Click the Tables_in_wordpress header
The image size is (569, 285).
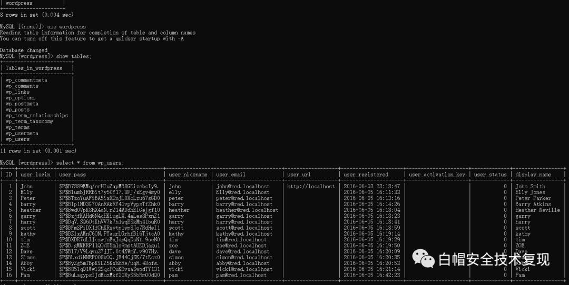pos(34,68)
